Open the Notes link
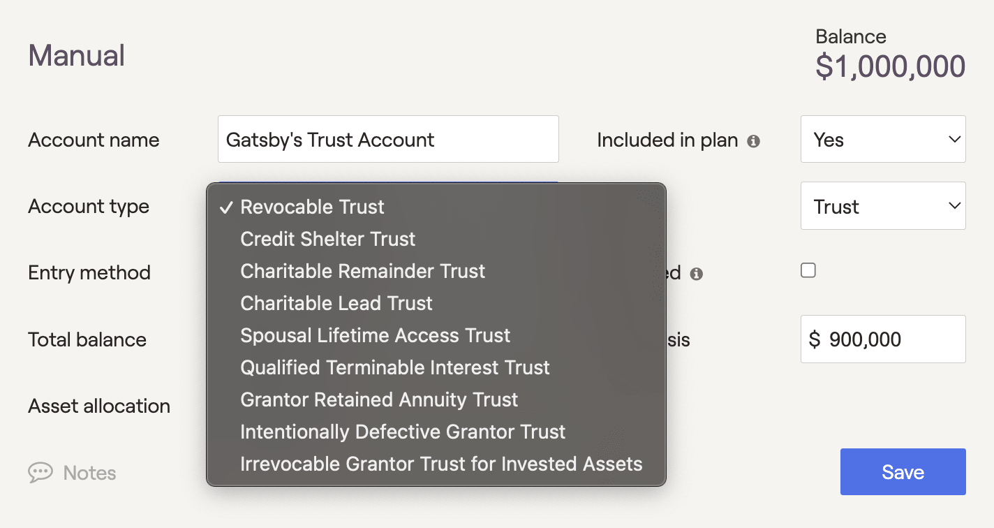This screenshot has height=528, width=994. pyautogui.click(x=89, y=473)
